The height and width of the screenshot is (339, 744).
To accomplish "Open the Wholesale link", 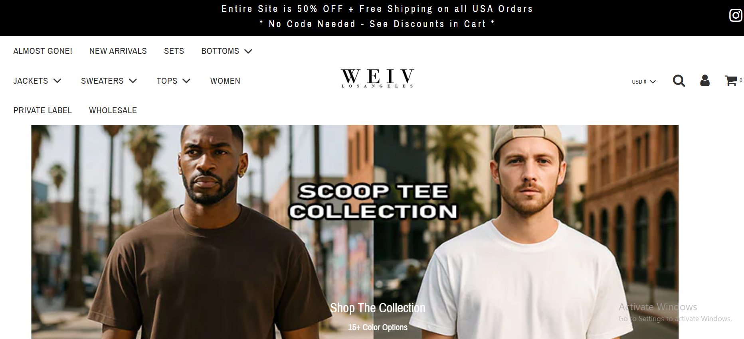I will tap(113, 110).
